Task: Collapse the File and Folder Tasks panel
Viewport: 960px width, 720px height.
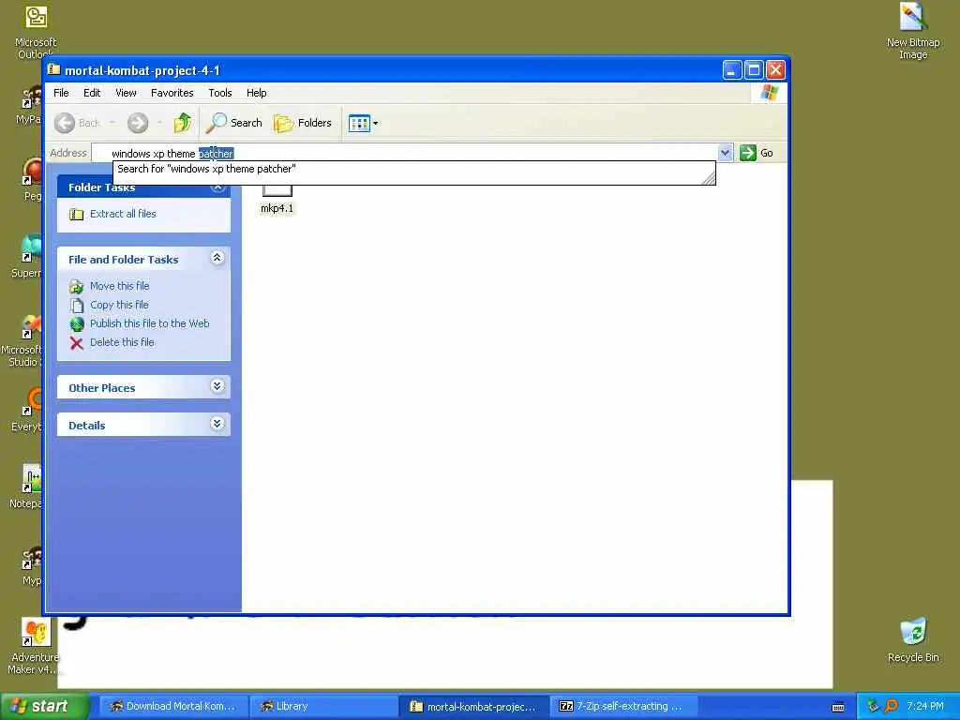Action: [x=217, y=258]
